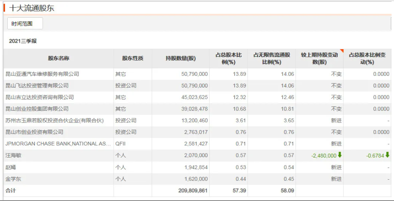The width and height of the screenshot is (394, 201).
Task: Click JPMORGAN CHASE BANK shareholder name
Action: (x=57, y=144)
